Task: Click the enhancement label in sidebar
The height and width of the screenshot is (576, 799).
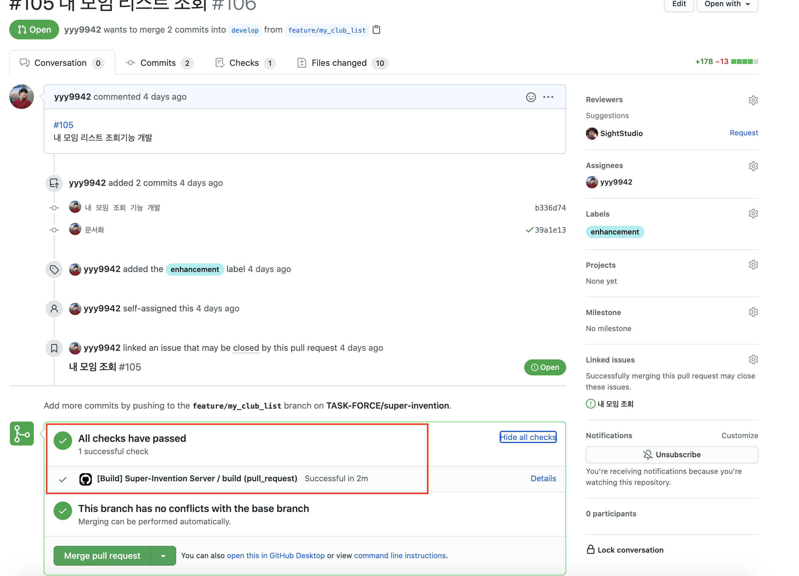Action: pyautogui.click(x=614, y=232)
